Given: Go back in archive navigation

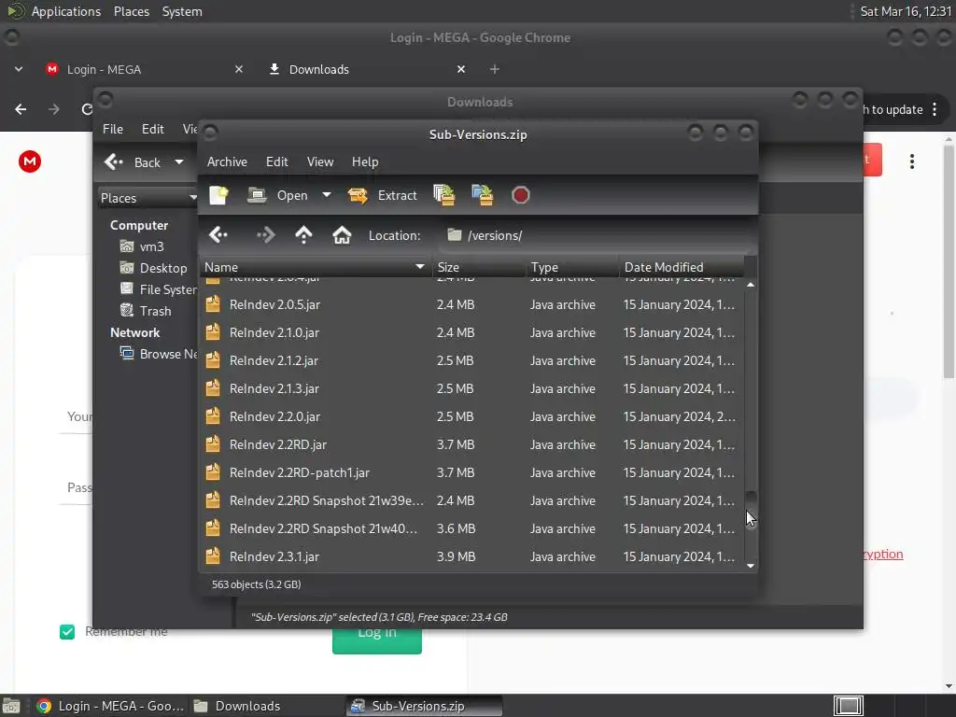Looking at the screenshot, I should pos(218,234).
